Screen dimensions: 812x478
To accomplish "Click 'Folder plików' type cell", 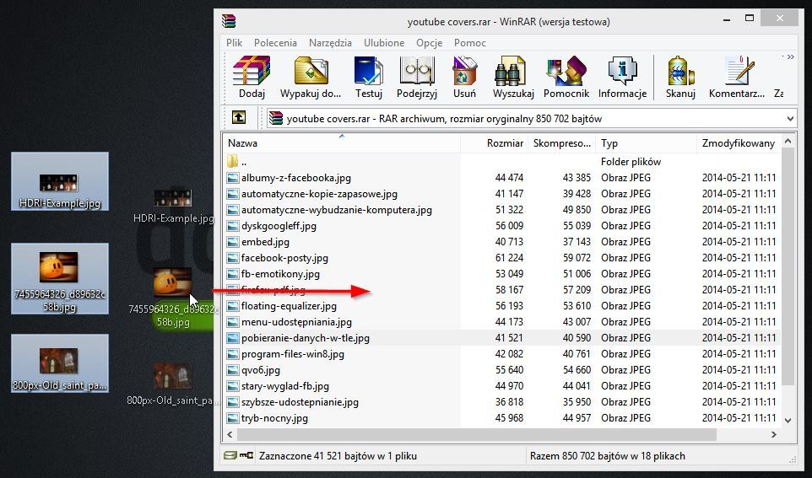I will pos(631,162).
